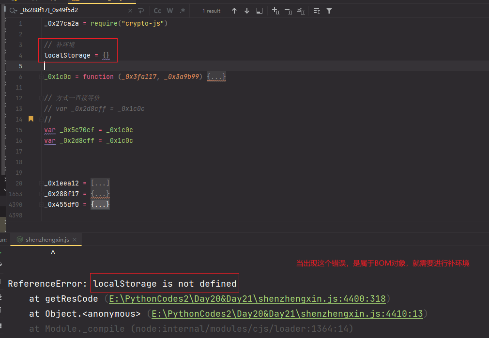Click _0x3a9b99 parameter on line 6
The image size is (489, 338).
point(182,77)
